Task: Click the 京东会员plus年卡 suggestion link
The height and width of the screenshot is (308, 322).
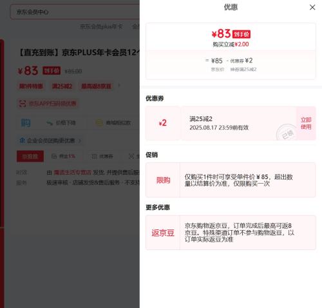Action: pos(101,26)
